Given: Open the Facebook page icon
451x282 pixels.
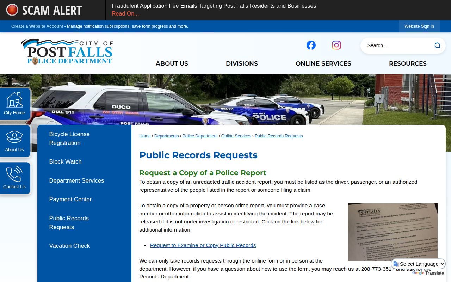Looking at the screenshot, I should pyautogui.click(x=311, y=45).
